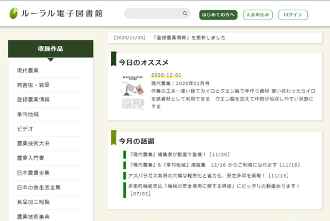The image size is (330, 221).
Task: Click the ログイン button
Action: click(x=292, y=14)
